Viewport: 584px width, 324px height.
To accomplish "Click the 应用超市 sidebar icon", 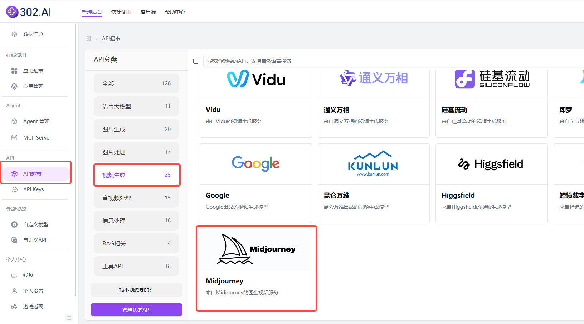I will [x=14, y=71].
